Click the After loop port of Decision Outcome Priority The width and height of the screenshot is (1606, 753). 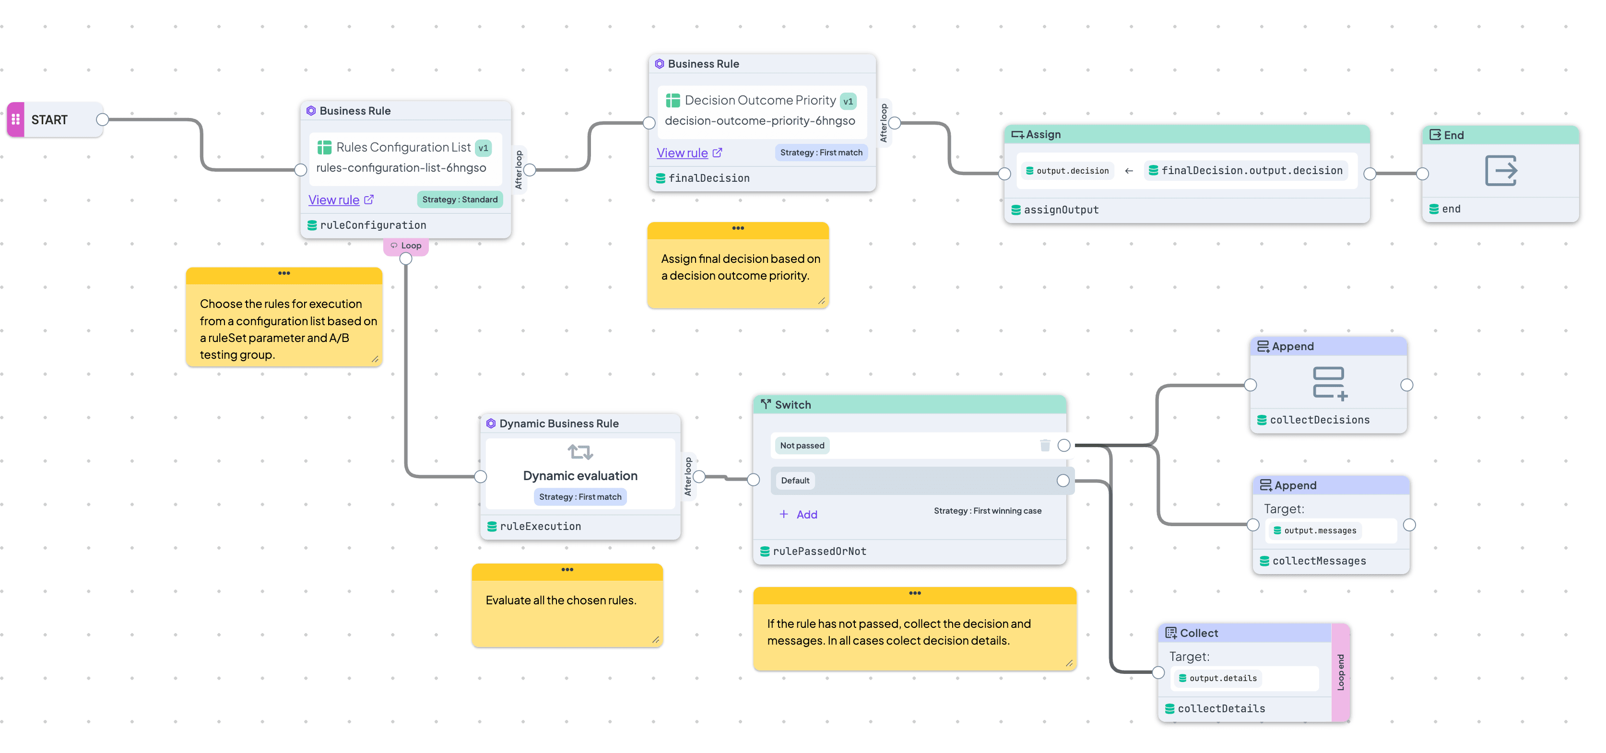point(895,123)
